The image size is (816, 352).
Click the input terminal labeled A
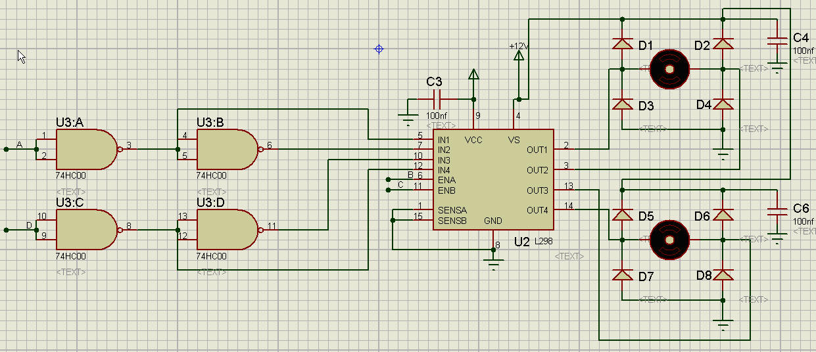tap(7, 149)
